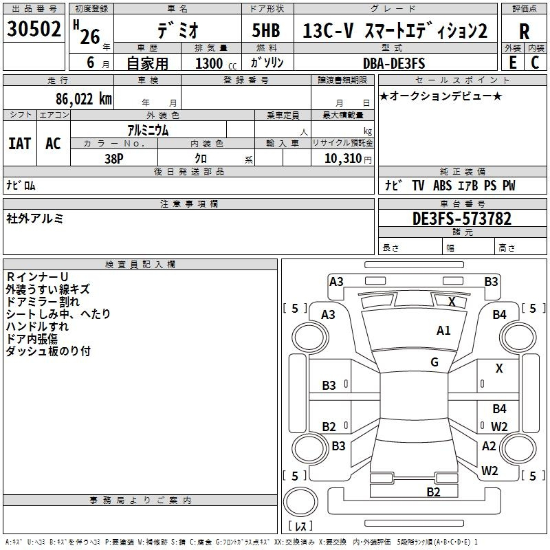Click the evaluation score R
Viewport: 550px width, 550px height.
pyautogui.click(x=524, y=32)
